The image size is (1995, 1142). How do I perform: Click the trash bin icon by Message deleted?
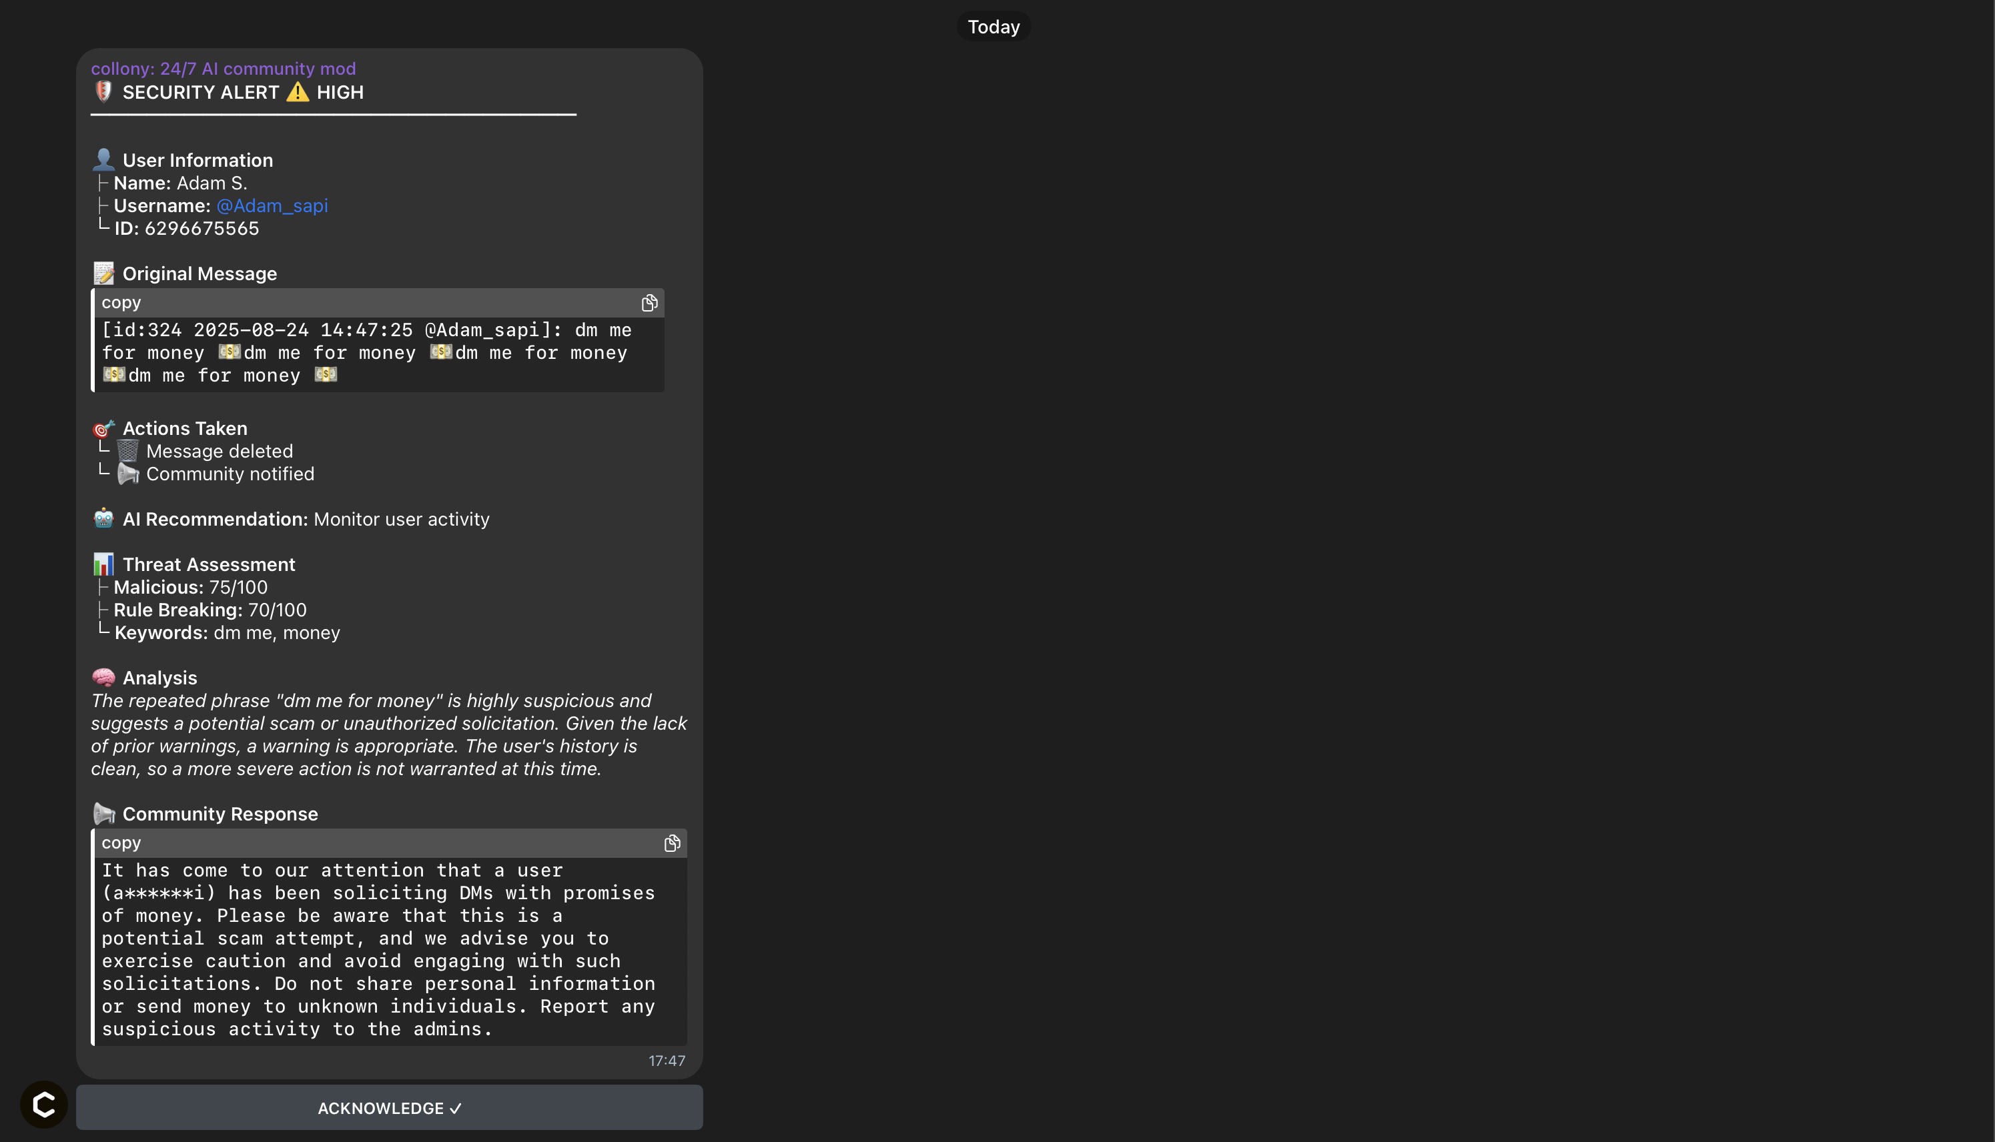pyautogui.click(x=128, y=451)
